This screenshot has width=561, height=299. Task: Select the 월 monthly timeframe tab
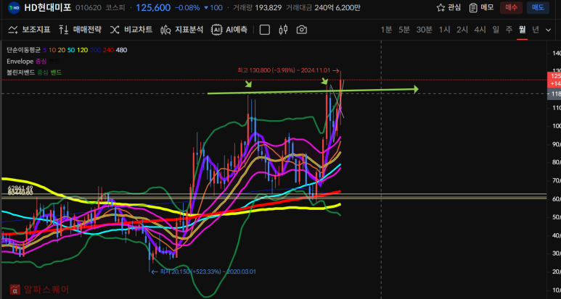[x=522, y=30]
